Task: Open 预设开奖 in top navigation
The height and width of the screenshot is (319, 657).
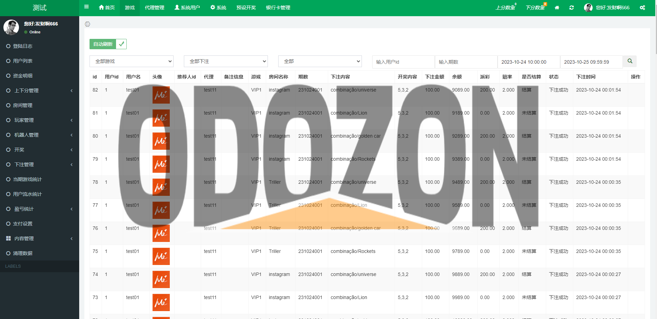Action: [246, 8]
